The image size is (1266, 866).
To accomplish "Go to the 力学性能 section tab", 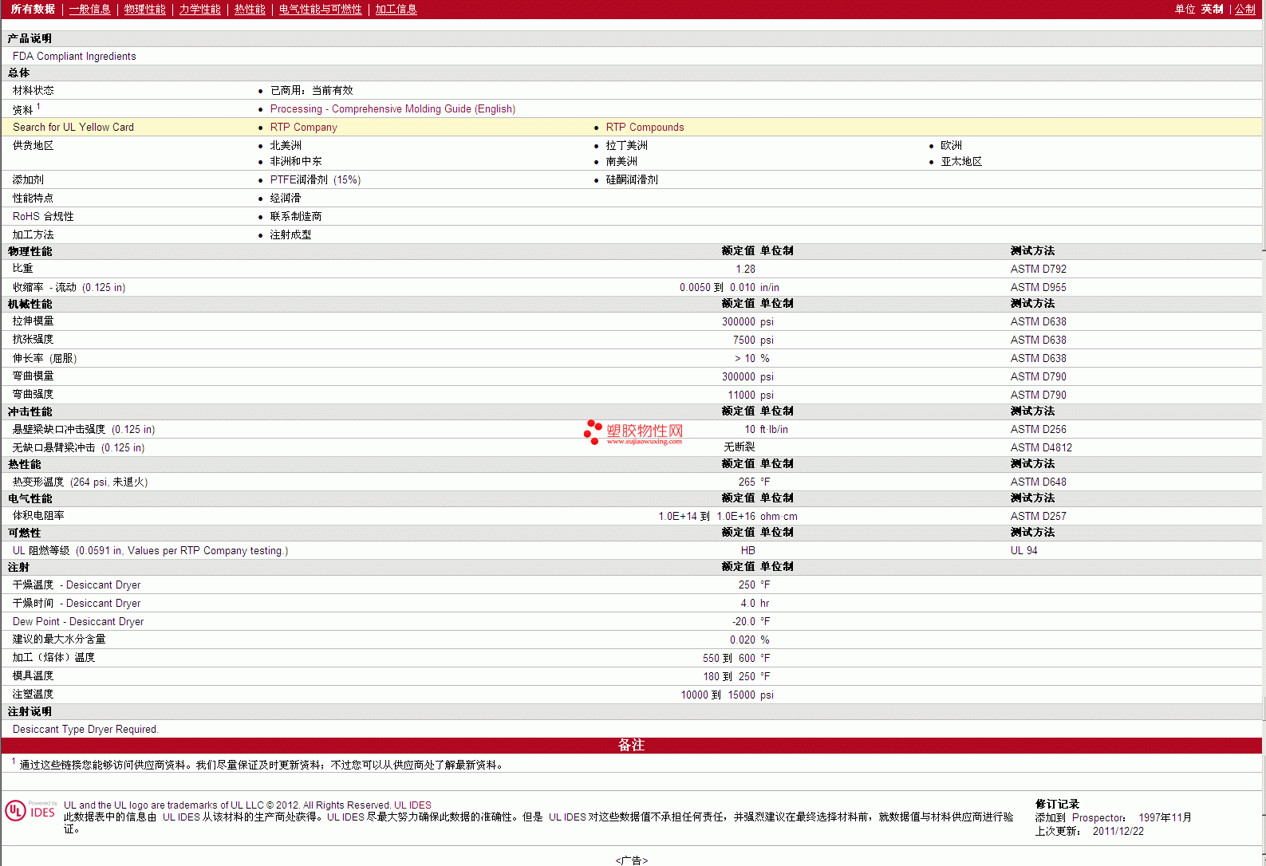I will point(199,10).
